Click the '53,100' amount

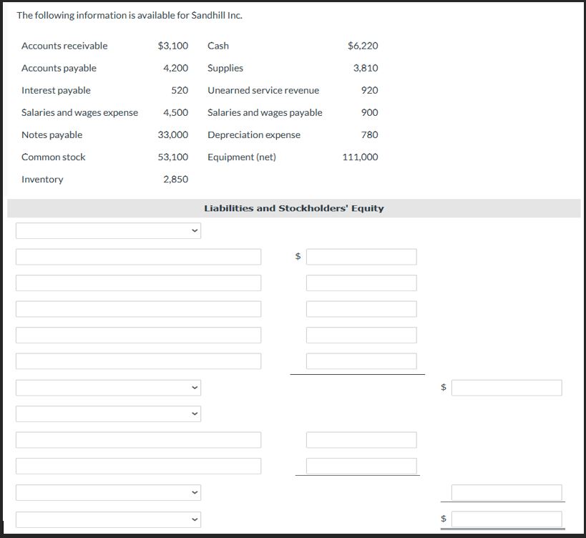[173, 157]
